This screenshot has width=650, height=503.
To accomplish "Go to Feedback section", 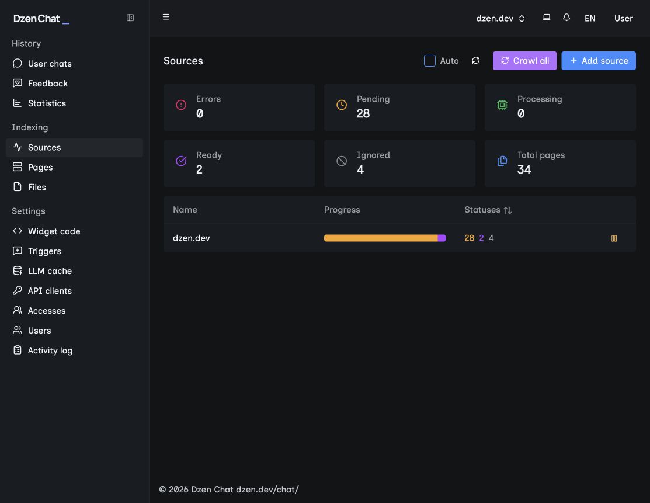I will (x=75, y=84).
